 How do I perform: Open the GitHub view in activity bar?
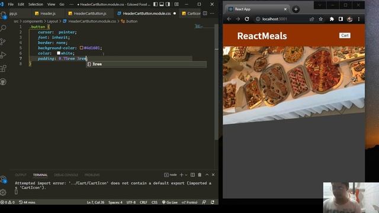click(x=3, y=82)
